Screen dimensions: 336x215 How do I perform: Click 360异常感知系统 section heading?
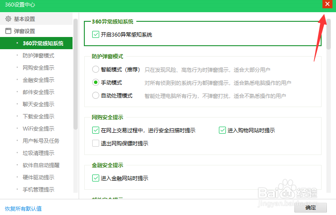112,22
